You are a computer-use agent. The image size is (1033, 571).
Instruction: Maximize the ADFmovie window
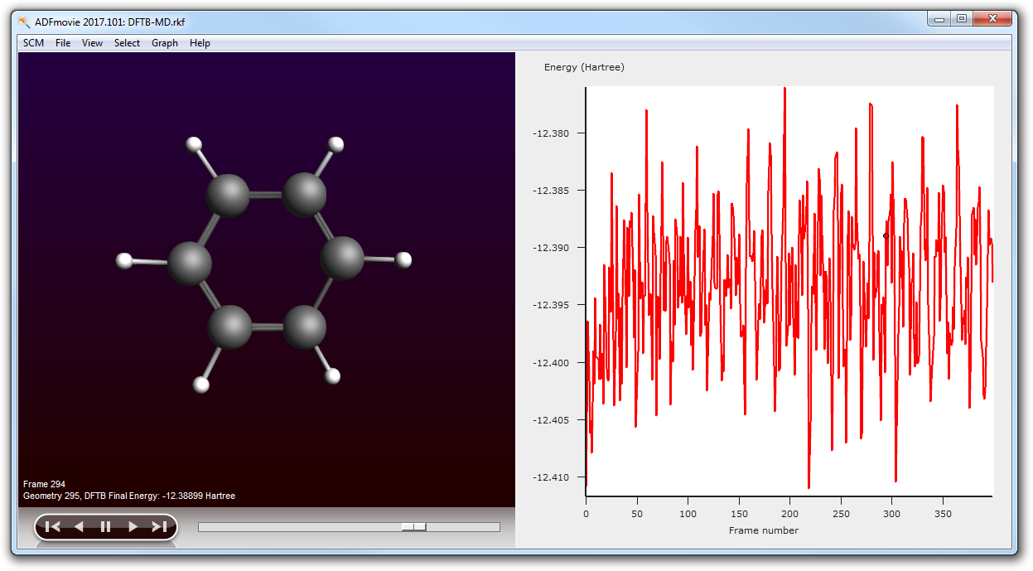tap(961, 18)
